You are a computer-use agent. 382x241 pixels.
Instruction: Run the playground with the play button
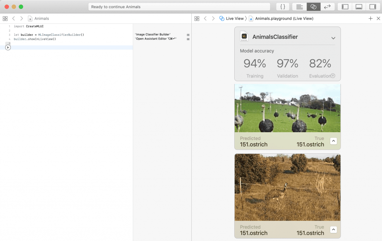click(x=8, y=47)
